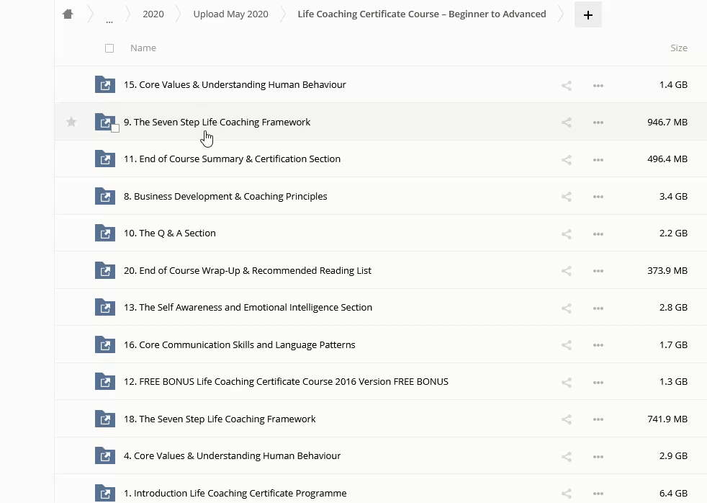
Task: Open three-dot menu for '13. The Self Awareness'
Action: tap(598, 308)
